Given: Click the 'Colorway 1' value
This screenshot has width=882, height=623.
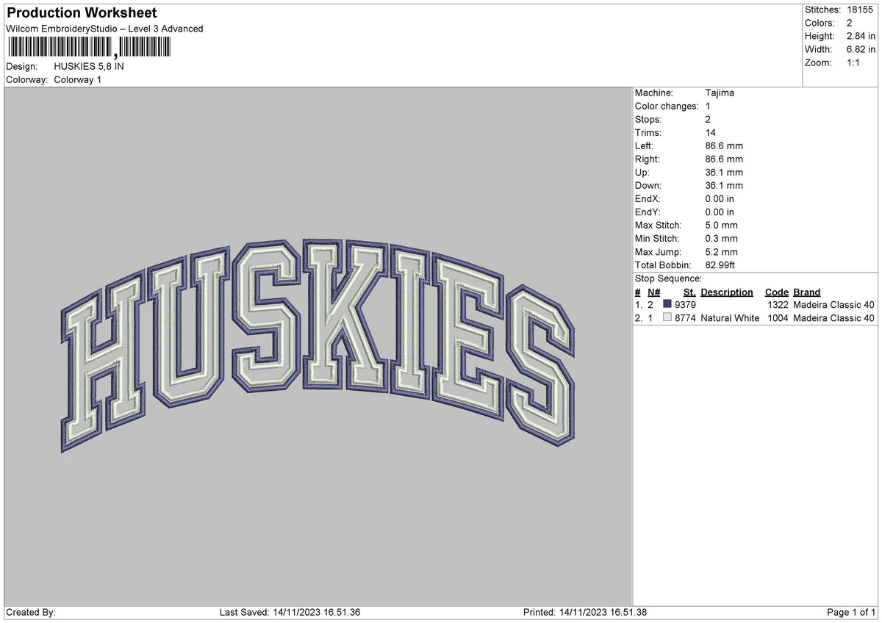Looking at the screenshot, I should [78, 79].
